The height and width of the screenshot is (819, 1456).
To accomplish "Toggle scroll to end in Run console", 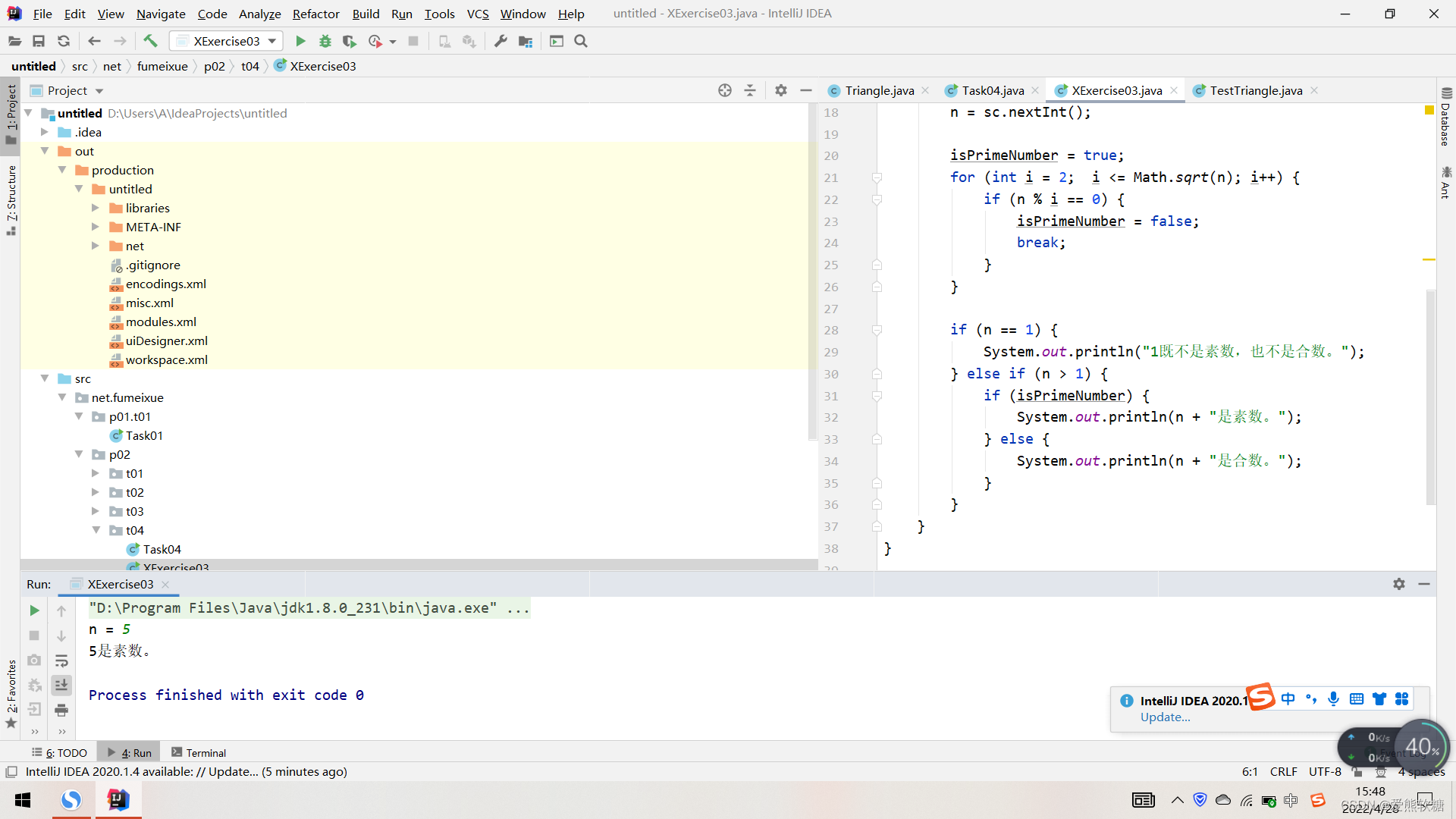I will [x=61, y=685].
